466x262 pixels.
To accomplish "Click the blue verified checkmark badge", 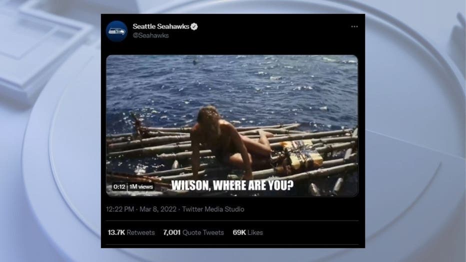I will click(x=194, y=26).
